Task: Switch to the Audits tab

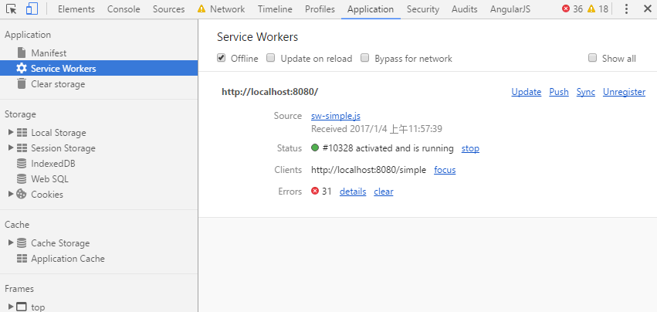Action: click(464, 9)
